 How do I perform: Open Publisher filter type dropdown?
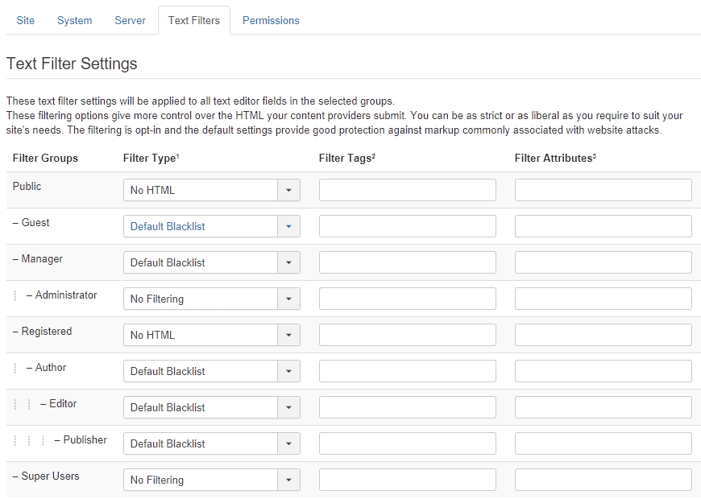(212, 443)
